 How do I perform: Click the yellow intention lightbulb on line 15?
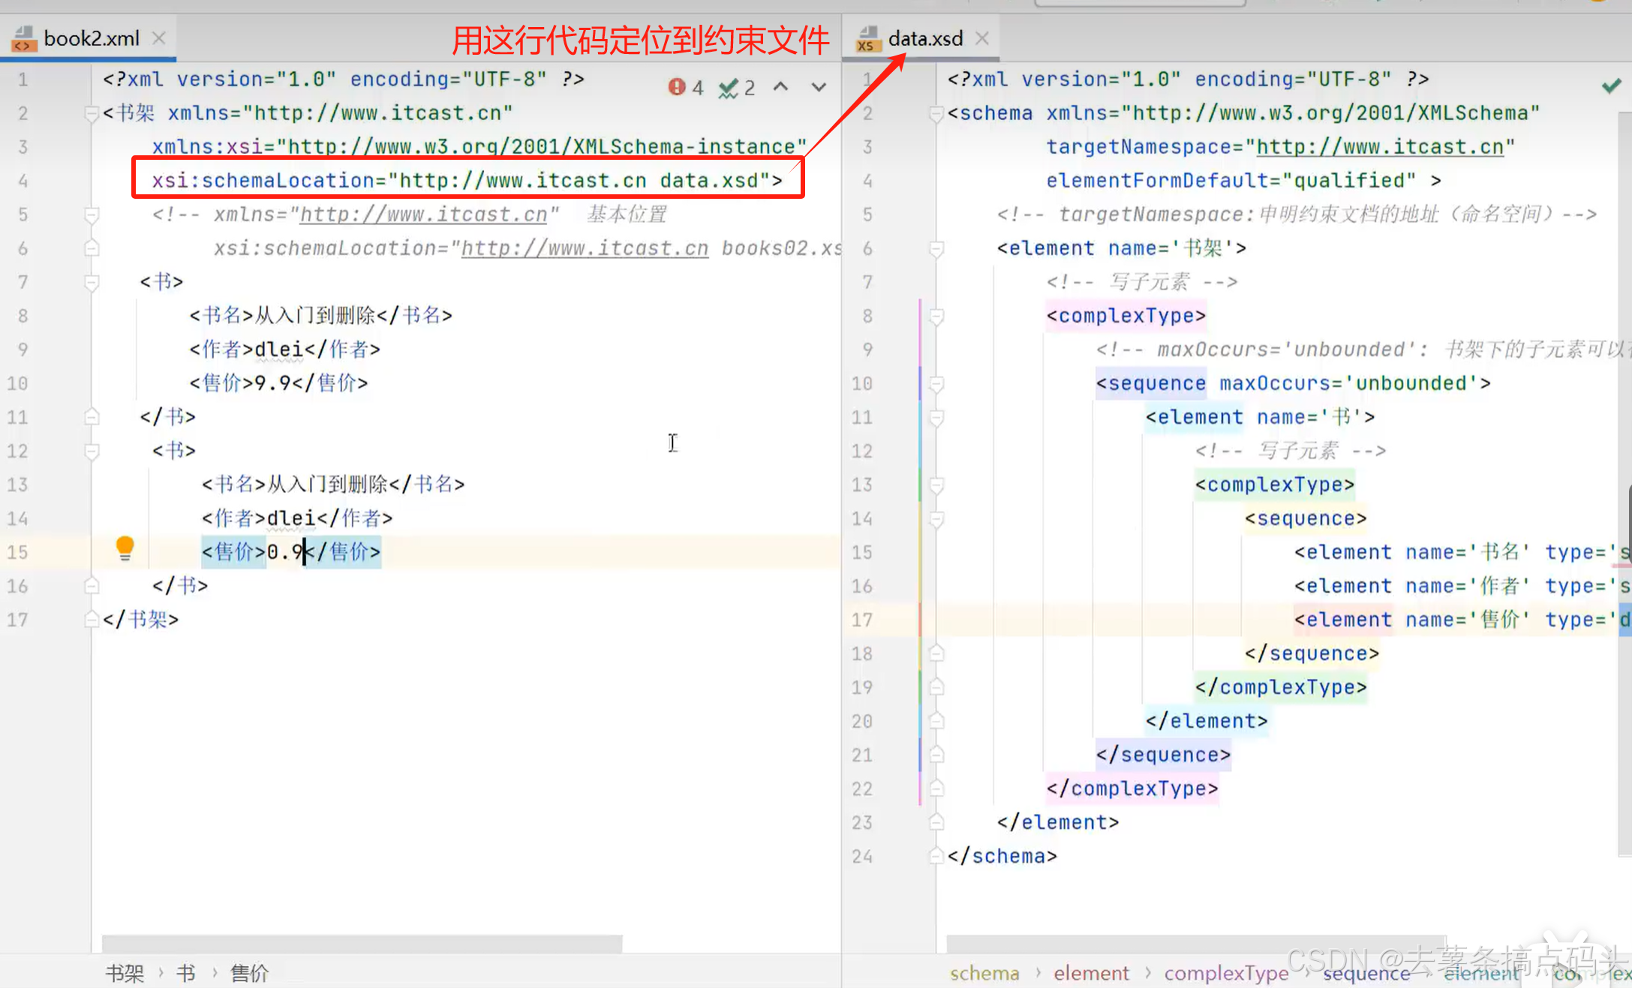125,548
